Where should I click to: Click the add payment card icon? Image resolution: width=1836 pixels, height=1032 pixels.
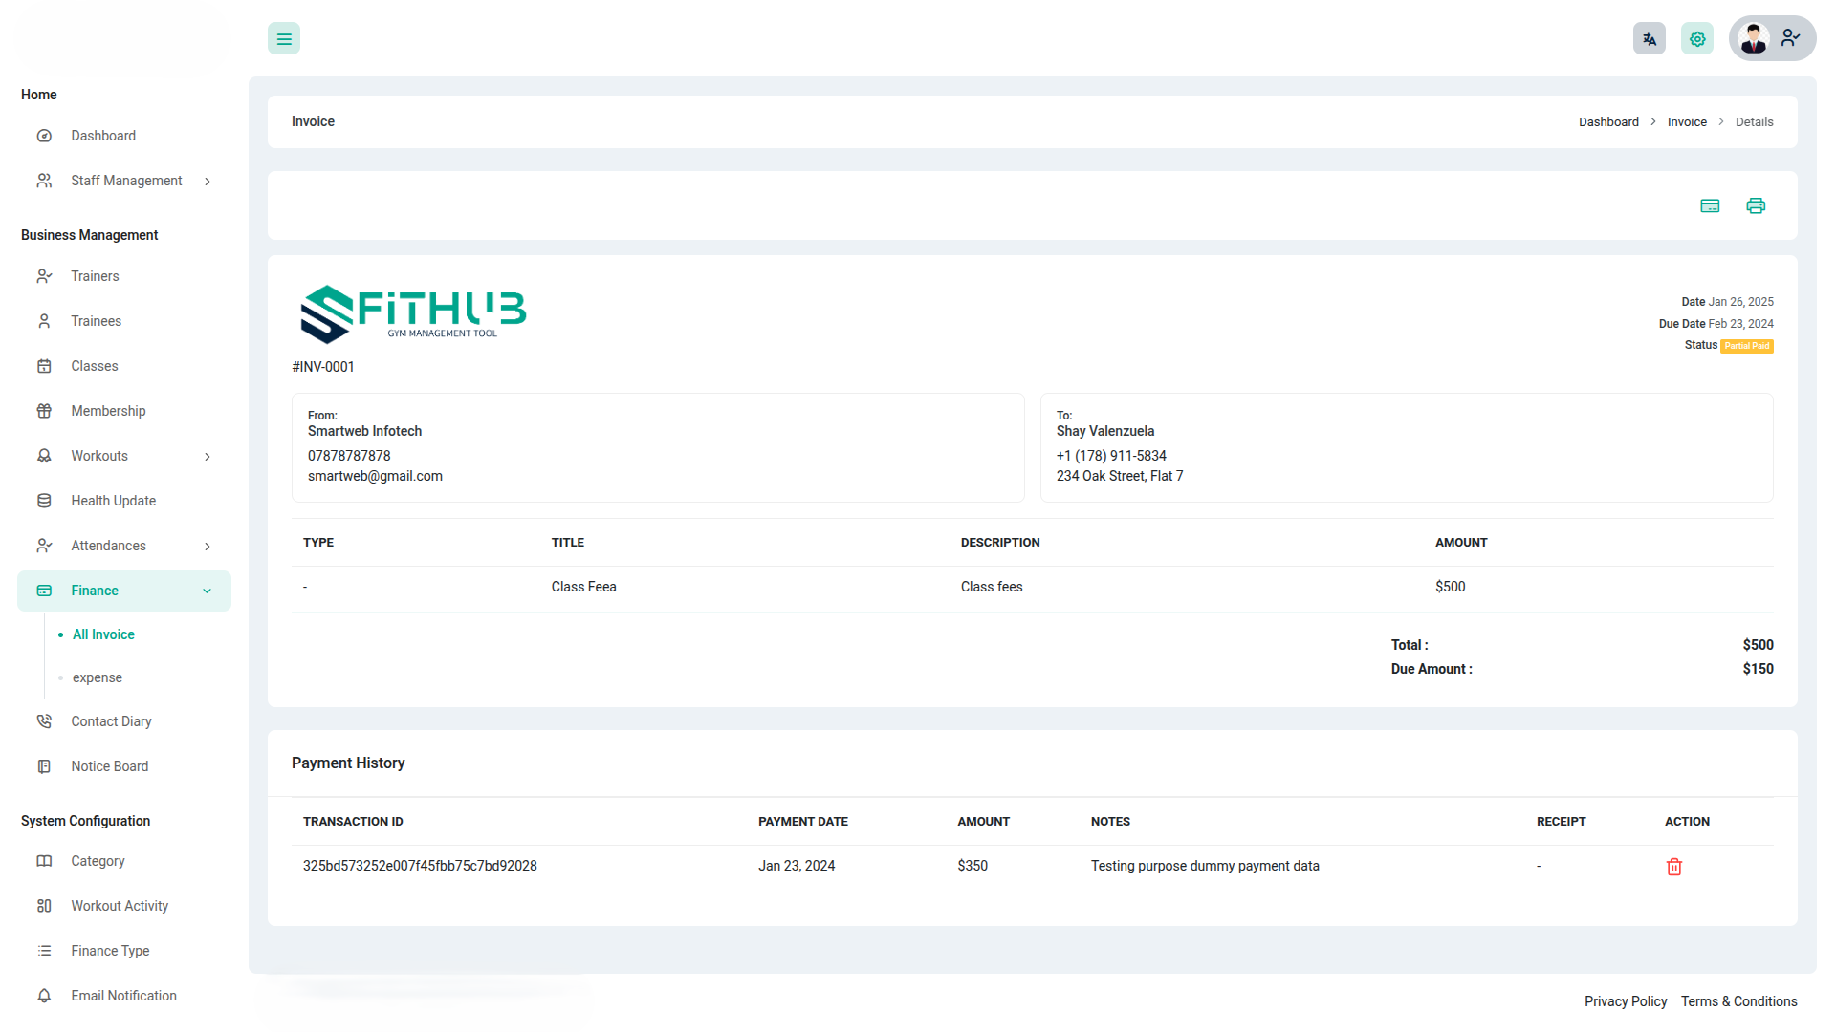(1710, 206)
